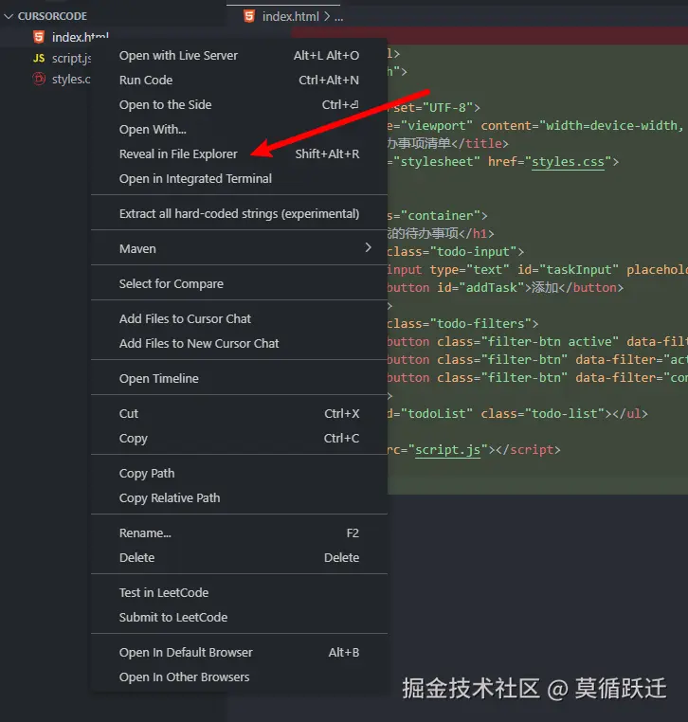Viewport: 688px width, 722px height.
Task: Click the "filter-btn active" class value
Action: [x=550, y=342]
